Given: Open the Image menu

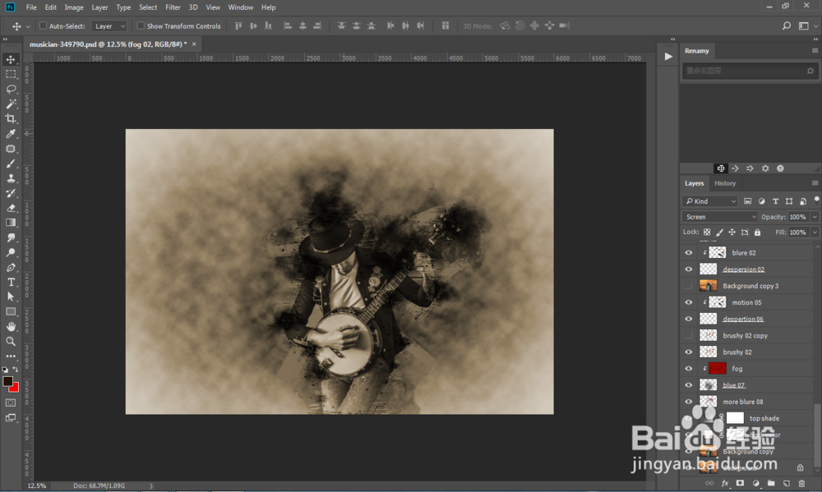Looking at the screenshot, I should coord(74,7).
